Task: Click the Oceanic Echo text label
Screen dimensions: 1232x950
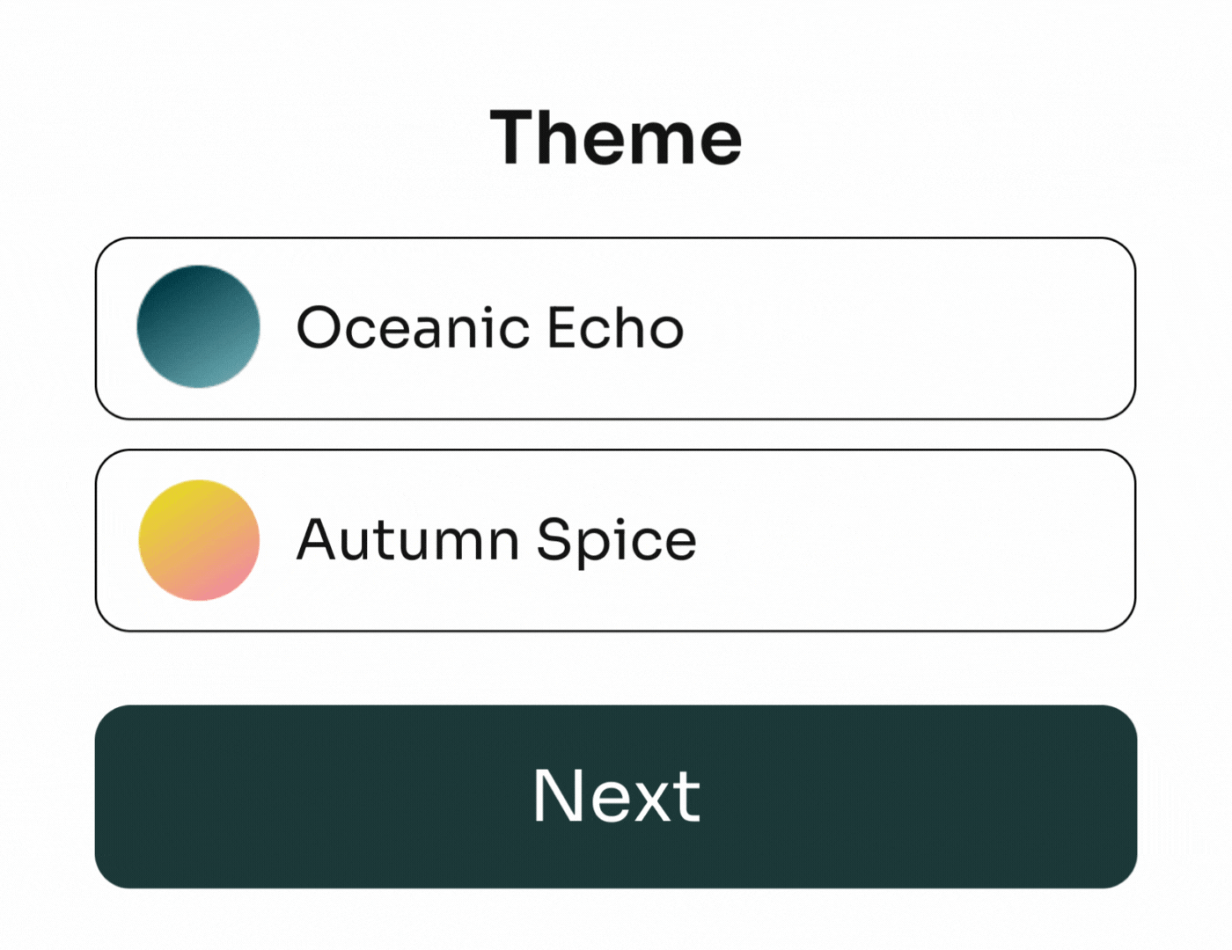Action: pyautogui.click(x=489, y=328)
